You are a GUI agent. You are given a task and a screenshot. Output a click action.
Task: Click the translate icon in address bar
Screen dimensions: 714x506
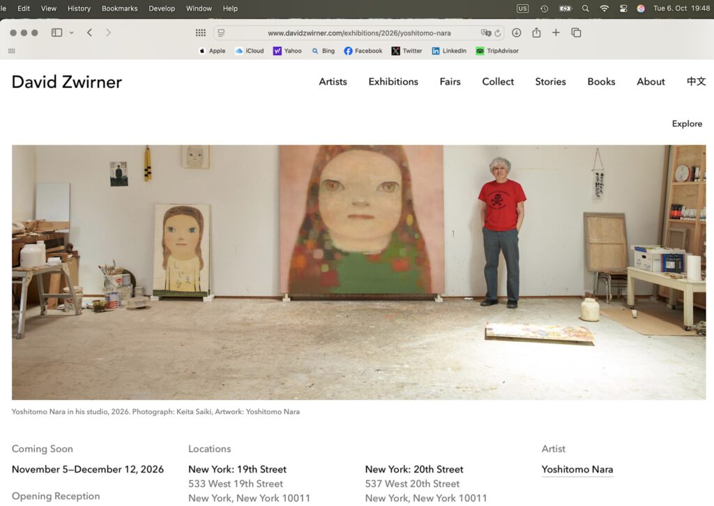point(486,33)
